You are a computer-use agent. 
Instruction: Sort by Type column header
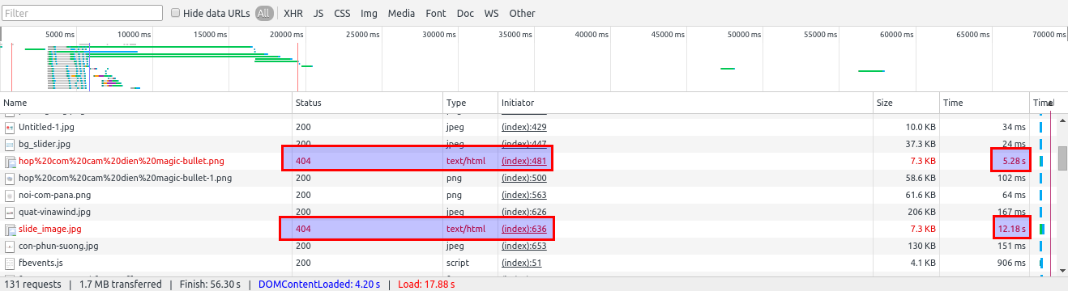pyautogui.click(x=471, y=103)
